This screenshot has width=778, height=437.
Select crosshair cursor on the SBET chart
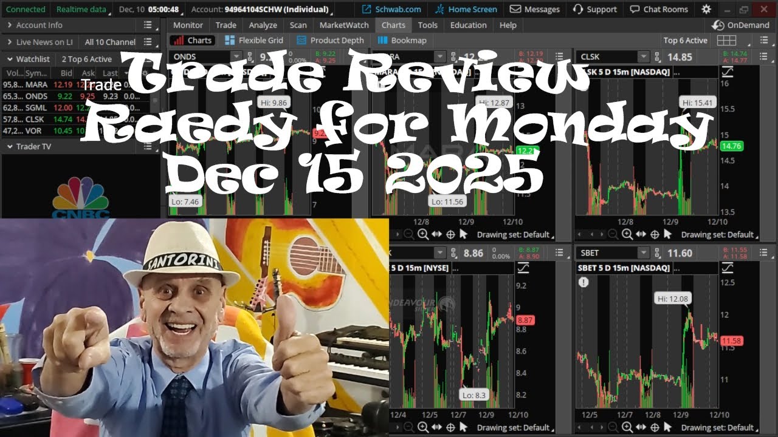[655, 428]
